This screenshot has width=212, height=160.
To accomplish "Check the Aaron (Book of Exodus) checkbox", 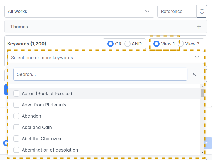I will pos(16,93).
